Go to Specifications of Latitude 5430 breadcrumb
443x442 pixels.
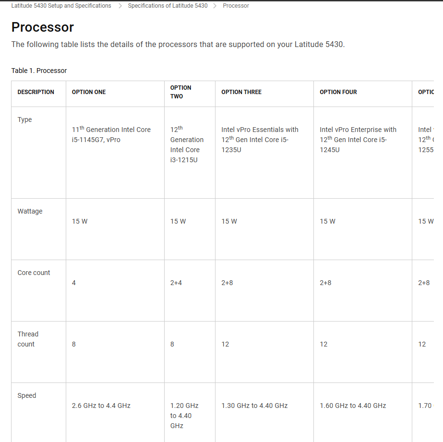point(168,6)
